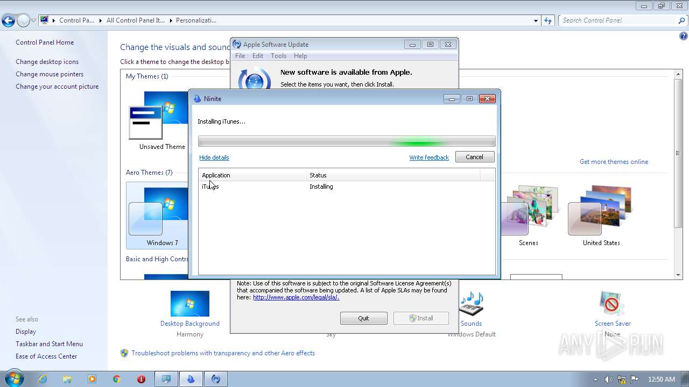Launch Windows Media Player from taskbar
Screen dimensions: 689x387
tap(92, 379)
